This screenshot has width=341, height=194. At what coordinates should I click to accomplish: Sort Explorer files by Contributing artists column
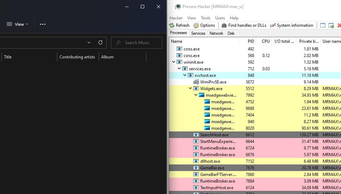coord(78,57)
